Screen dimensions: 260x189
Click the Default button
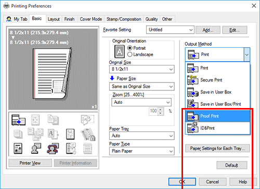point(232,165)
